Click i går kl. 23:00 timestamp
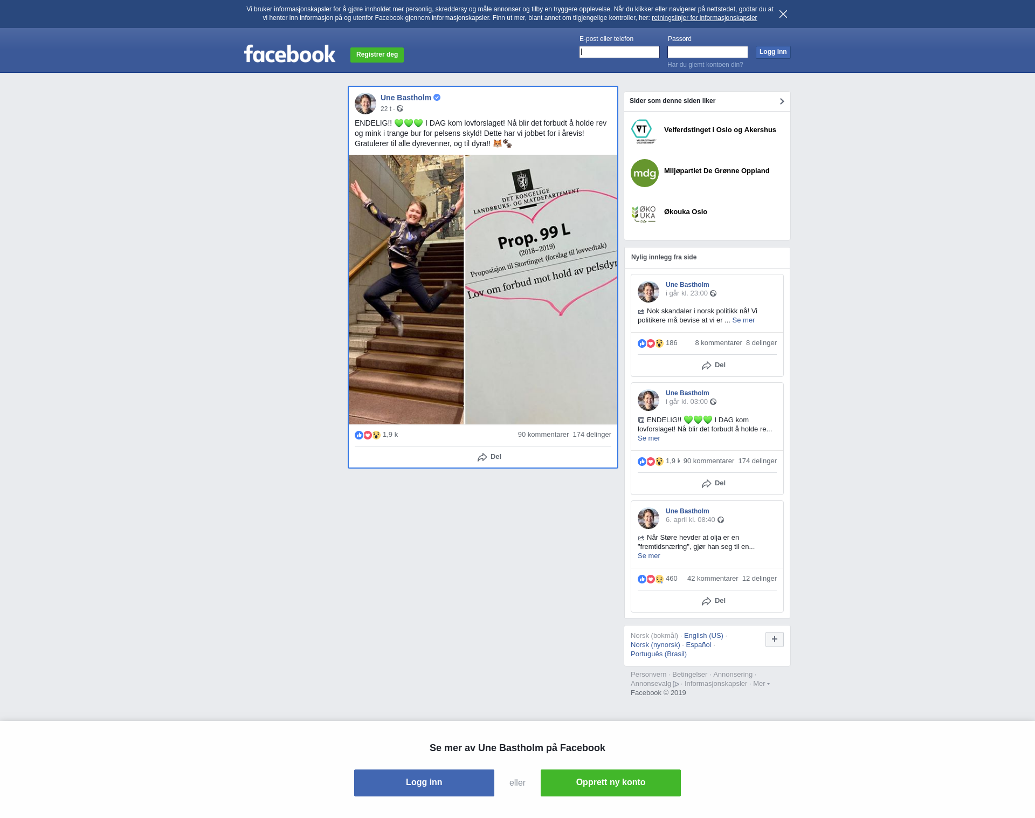The width and height of the screenshot is (1035, 818). pyautogui.click(x=687, y=293)
